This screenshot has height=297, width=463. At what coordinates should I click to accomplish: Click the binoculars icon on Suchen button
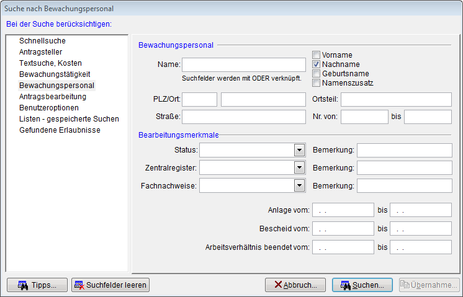click(x=345, y=285)
